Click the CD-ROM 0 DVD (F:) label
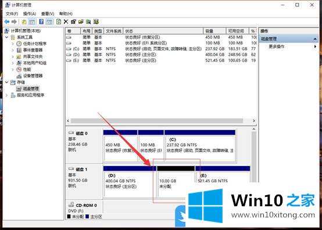Image resolution: width=322 pixels, height=230 pixels. [x=83, y=208]
